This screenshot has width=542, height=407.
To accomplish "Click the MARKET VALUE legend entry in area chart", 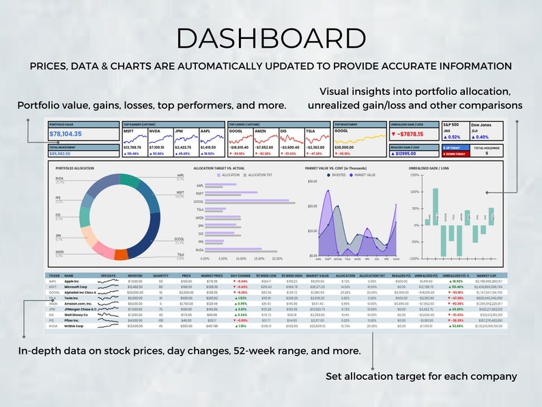I will click(x=362, y=175).
